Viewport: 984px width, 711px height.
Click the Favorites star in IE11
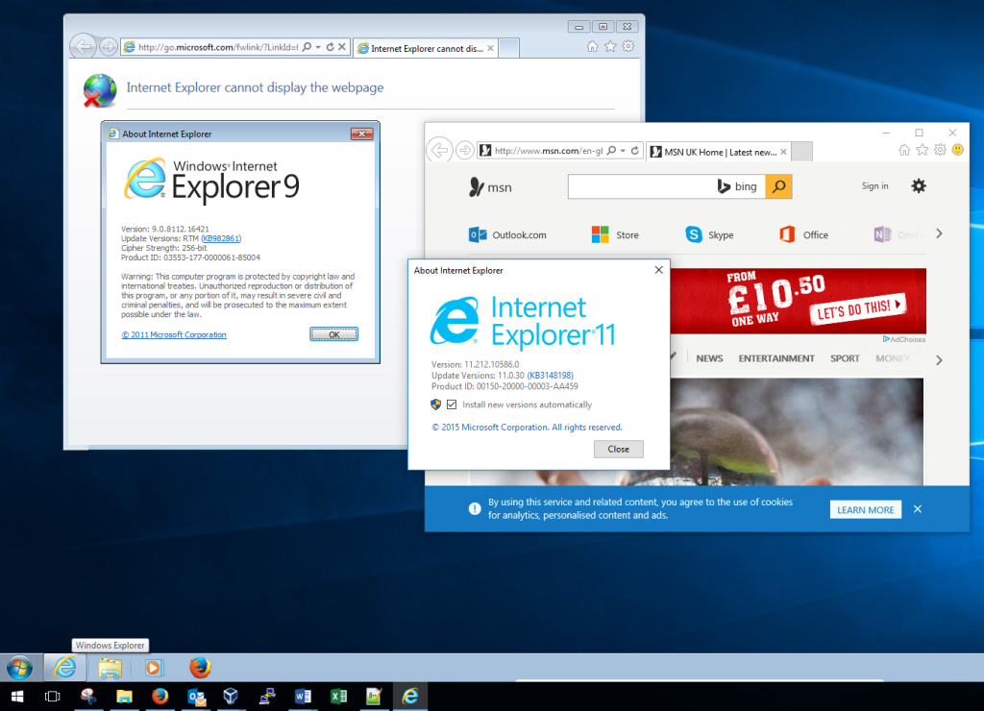coord(921,149)
